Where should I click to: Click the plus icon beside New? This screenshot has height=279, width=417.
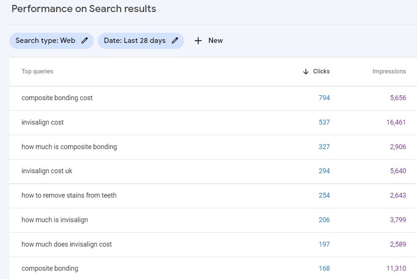pos(198,40)
